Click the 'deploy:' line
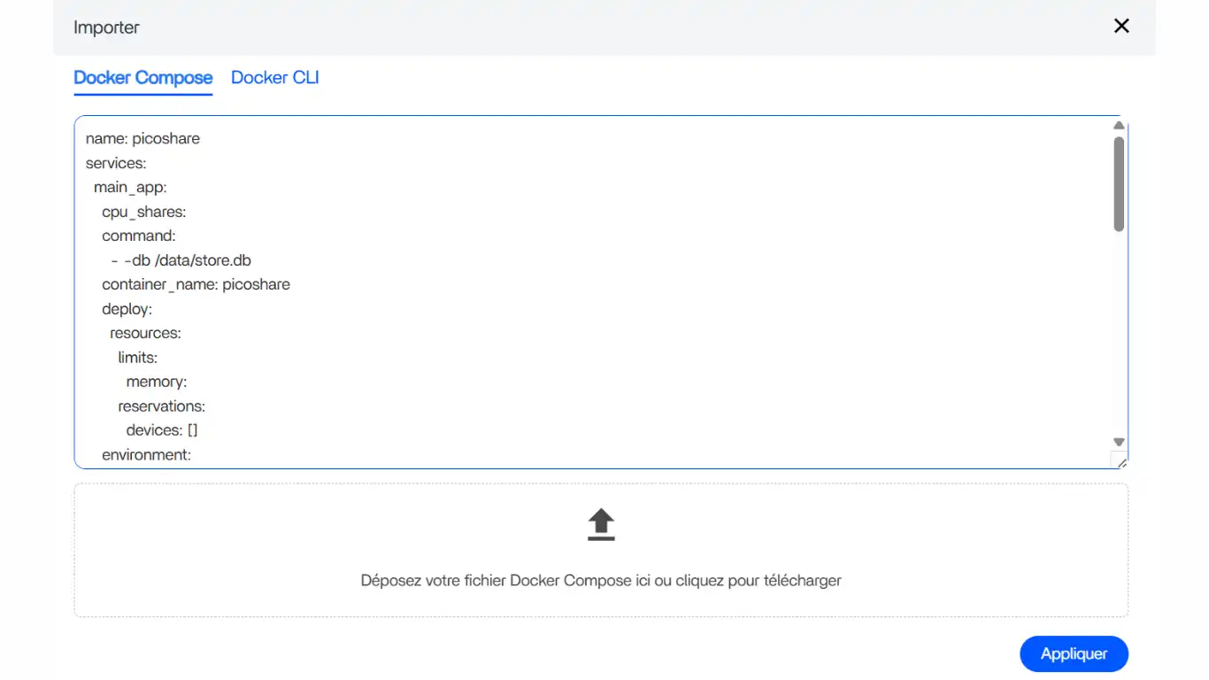 pyautogui.click(x=127, y=309)
